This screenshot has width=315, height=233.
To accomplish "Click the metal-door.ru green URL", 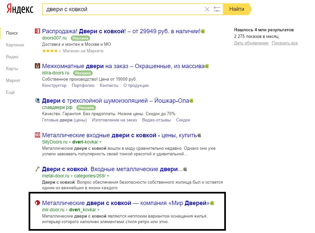I will pos(56,176).
